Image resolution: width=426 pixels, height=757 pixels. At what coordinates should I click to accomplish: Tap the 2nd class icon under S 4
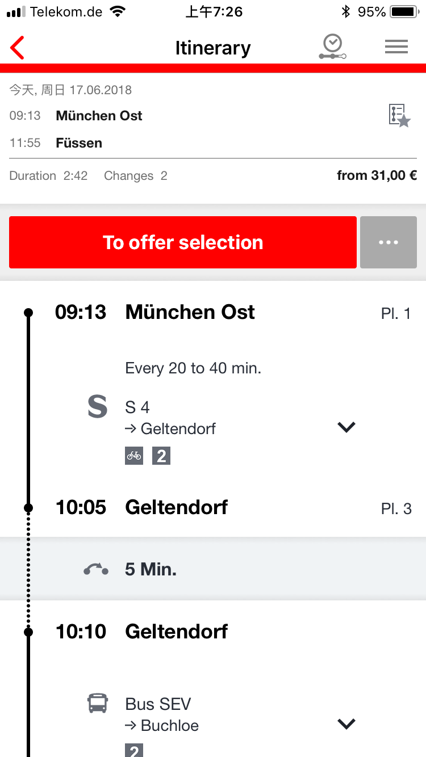pos(161,456)
